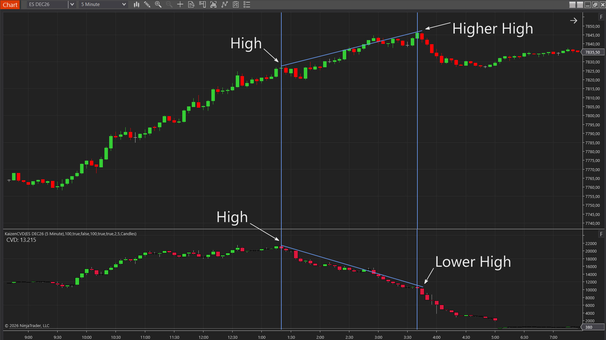Click the ES DEC26 instrument field

47,4
